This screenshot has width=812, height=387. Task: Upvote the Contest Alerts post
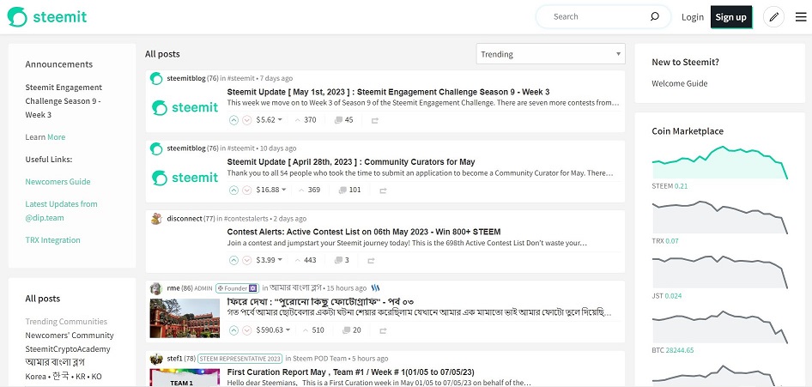(233, 260)
